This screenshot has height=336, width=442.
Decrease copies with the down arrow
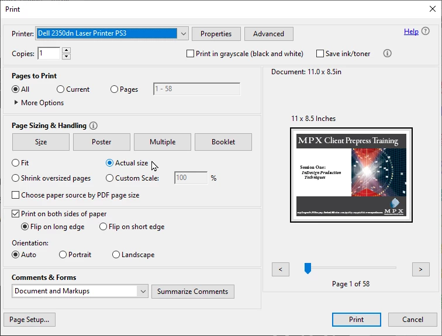(66, 56)
